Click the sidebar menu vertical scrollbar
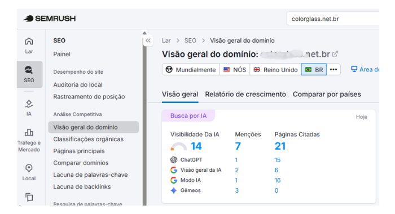This screenshot has width=395, height=214. (x=144, y=120)
